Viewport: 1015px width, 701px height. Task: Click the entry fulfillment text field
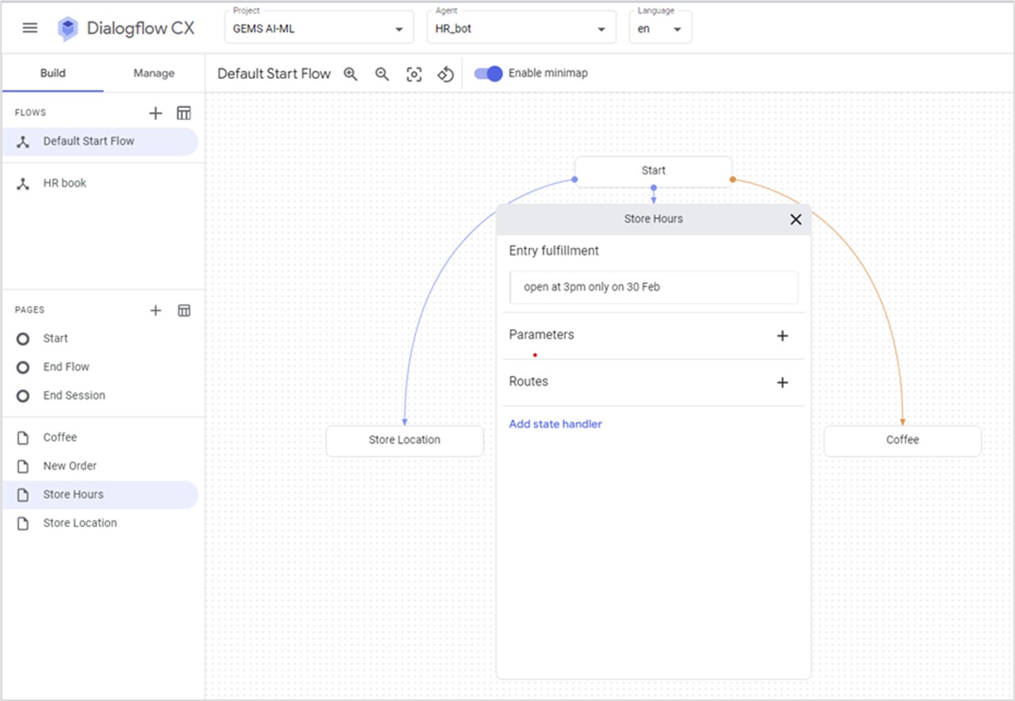tap(654, 287)
